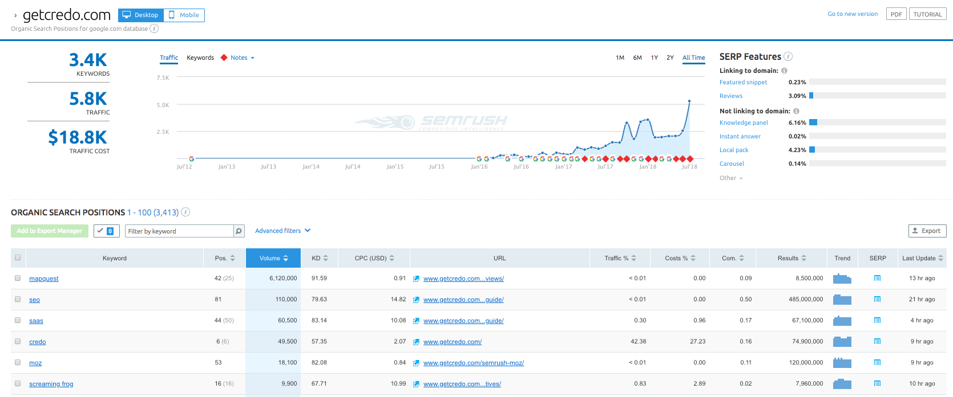The width and height of the screenshot is (953, 397).
Task: Click the Knowledge panel percentage bar
Action: [x=878, y=122]
